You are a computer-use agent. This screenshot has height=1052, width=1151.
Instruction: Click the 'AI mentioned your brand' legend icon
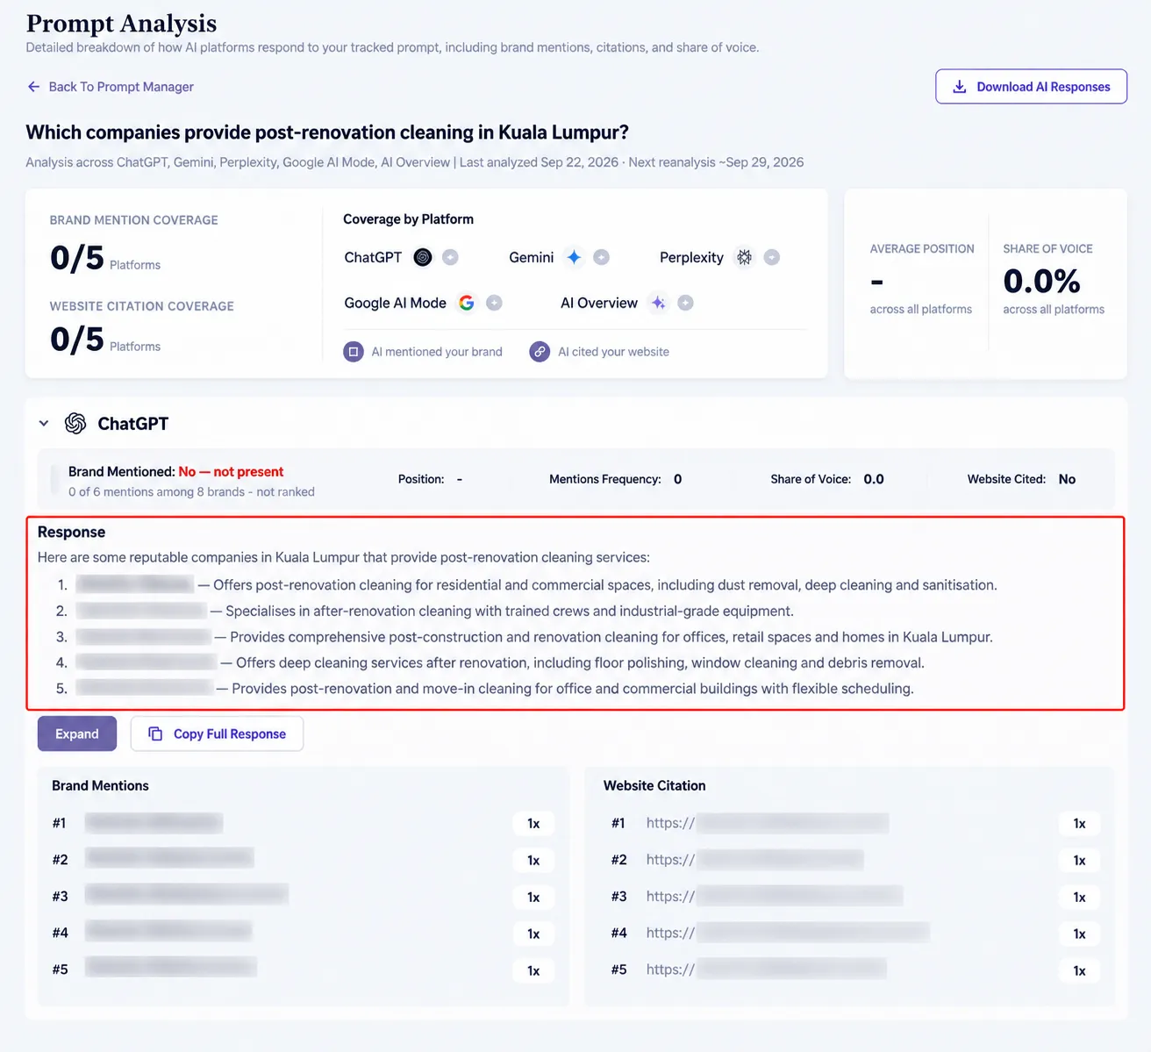(x=354, y=352)
